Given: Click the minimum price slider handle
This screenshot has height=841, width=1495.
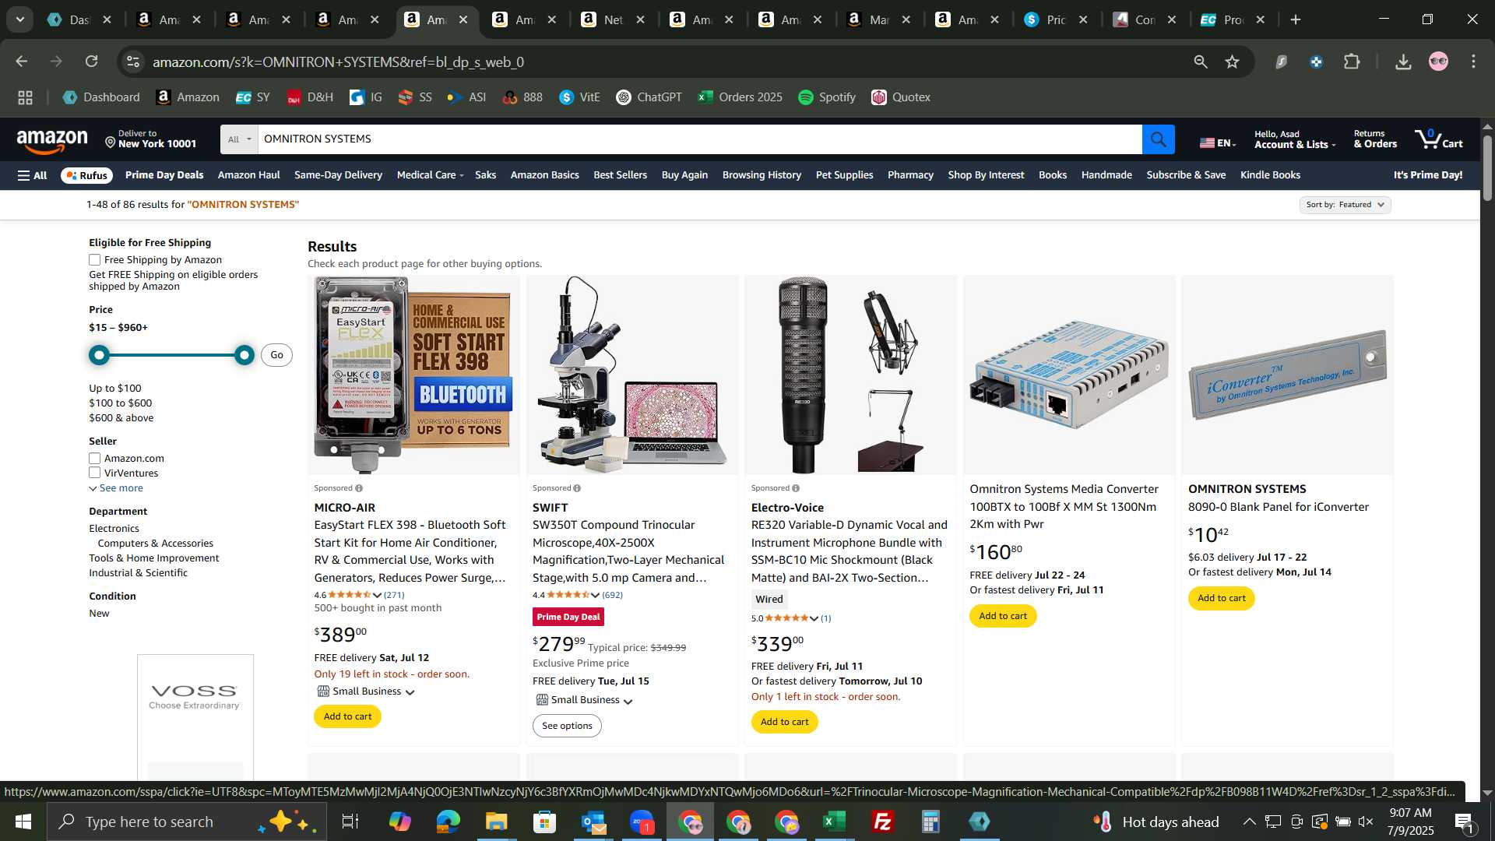Looking at the screenshot, I should click(x=99, y=355).
